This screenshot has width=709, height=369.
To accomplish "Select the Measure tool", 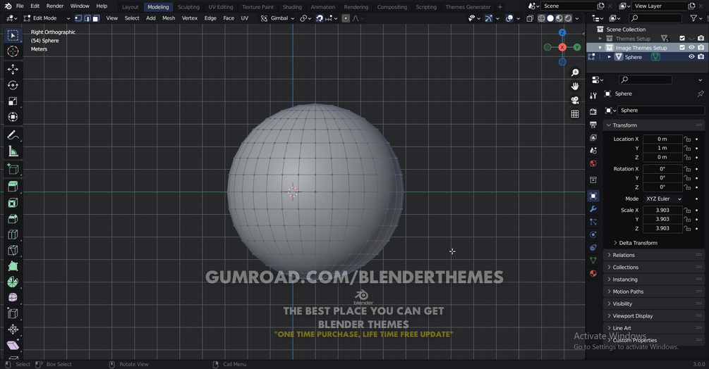I will pyautogui.click(x=13, y=151).
